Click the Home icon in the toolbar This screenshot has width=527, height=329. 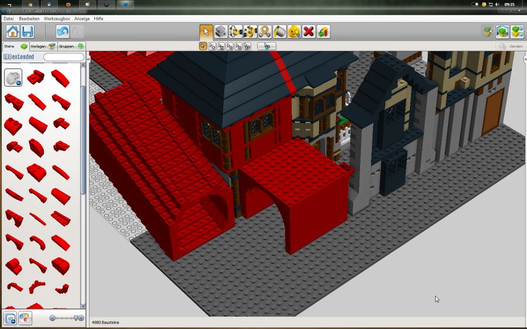(x=12, y=32)
